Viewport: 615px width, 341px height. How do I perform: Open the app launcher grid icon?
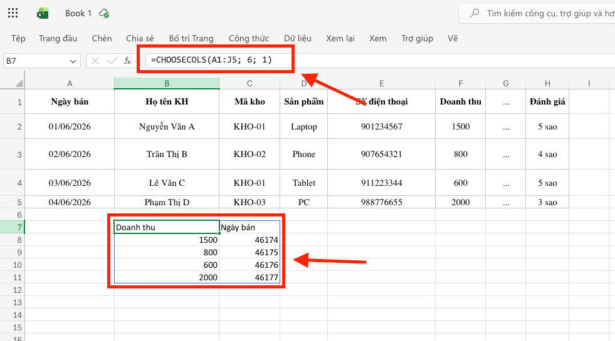tap(13, 13)
